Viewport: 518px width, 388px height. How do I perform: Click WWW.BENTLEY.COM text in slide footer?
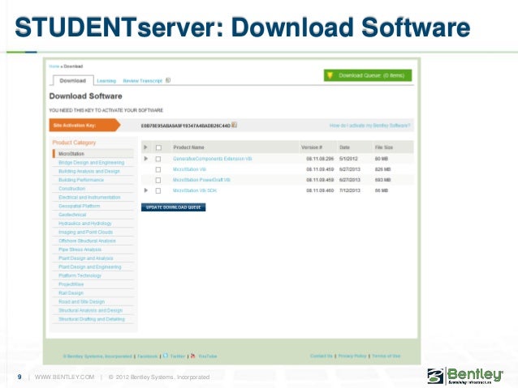point(64,377)
